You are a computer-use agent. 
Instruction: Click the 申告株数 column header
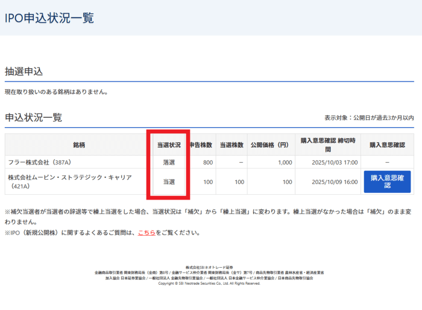[201, 145]
